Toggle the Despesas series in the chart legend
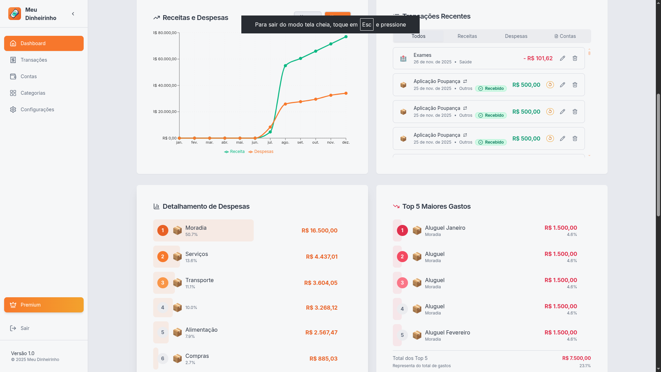The height and width of the screenshot is (372, 661). coord(261,152)
